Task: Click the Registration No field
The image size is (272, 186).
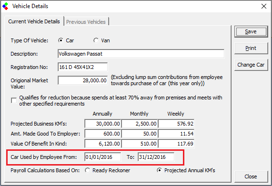Action: 83,67
